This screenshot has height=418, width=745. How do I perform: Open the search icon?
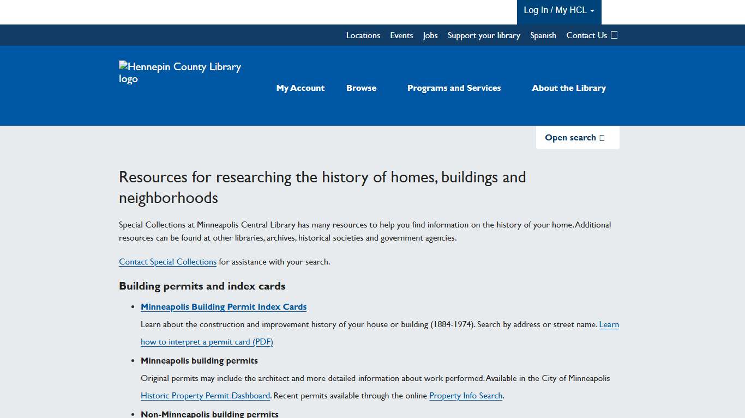tap(602, 138)
